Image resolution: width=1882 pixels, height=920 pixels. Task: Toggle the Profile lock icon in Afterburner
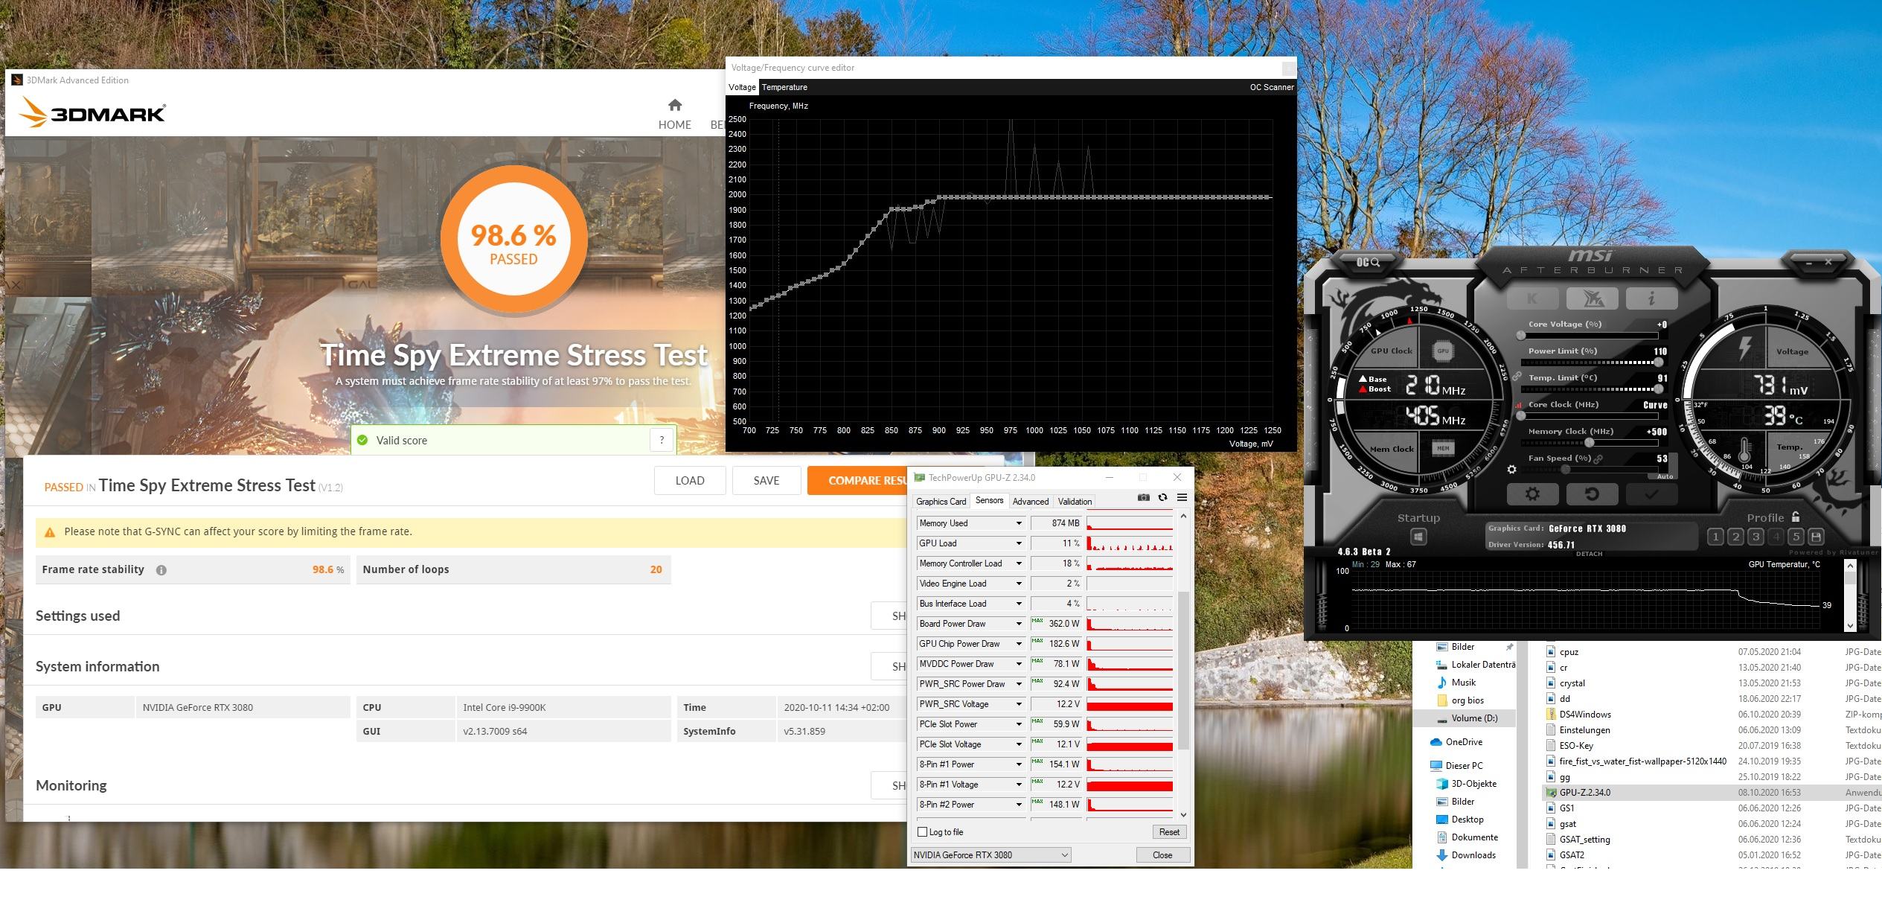click(1796, 517)
